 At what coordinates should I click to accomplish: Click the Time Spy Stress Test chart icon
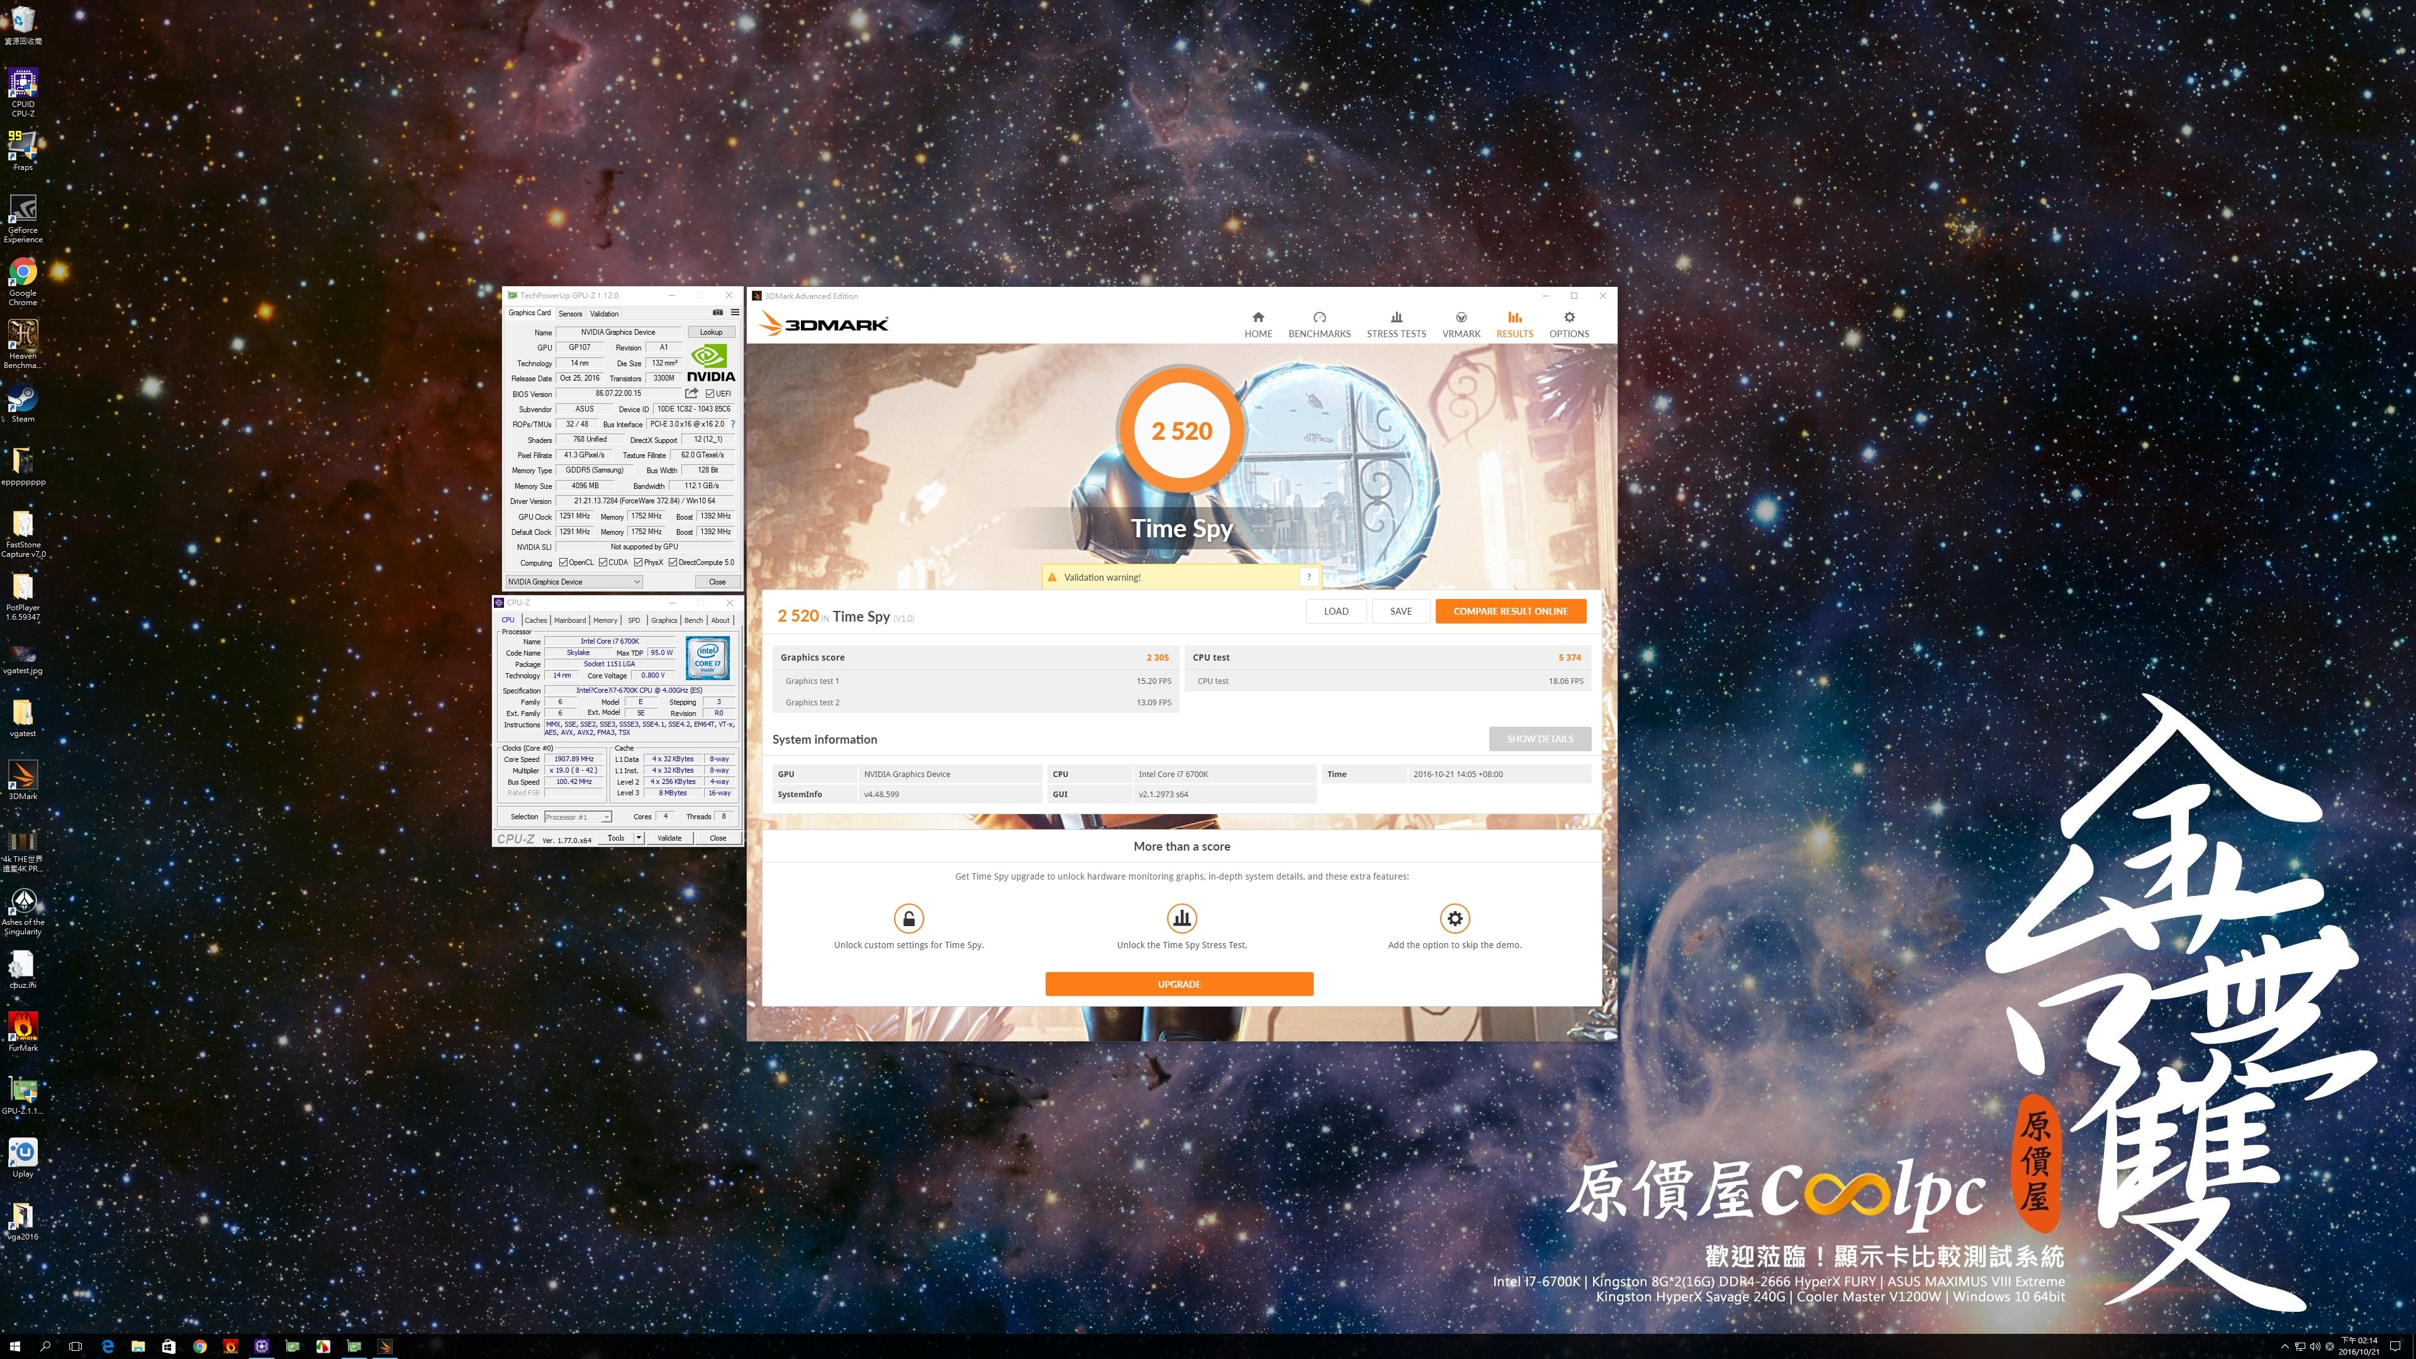click(1182, 917)
